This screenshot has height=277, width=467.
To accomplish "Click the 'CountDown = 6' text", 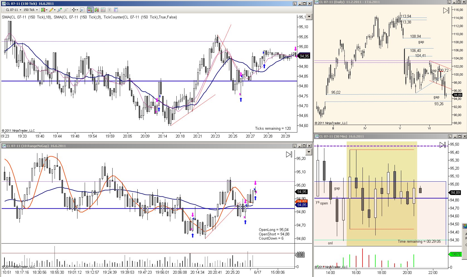I will 271,238.
